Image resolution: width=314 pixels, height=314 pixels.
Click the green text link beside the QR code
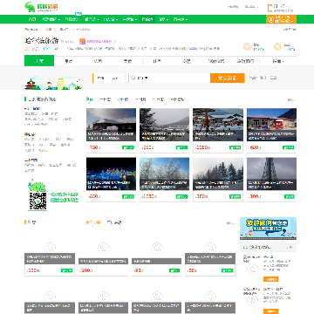[65, 197]
